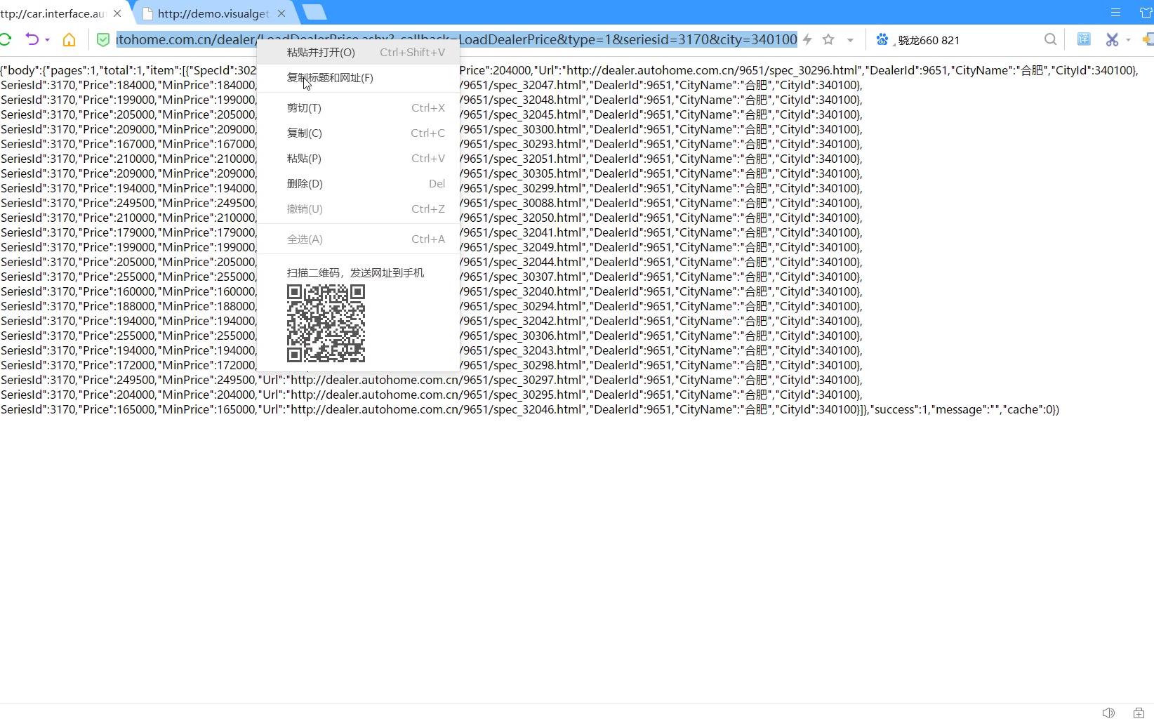Click the "Price":165000 text in last row
This screenshot has width=1154, height=721.
click(119, 410)
